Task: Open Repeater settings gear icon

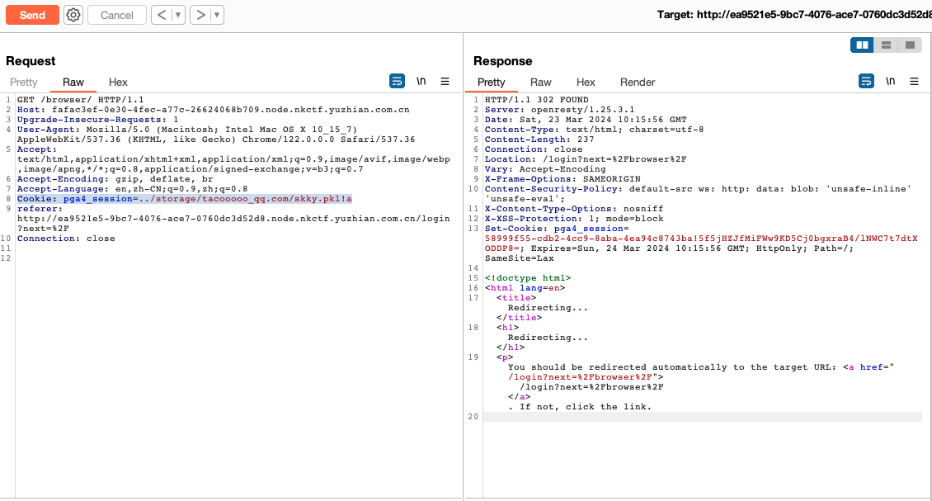Action: pos(73,15)
